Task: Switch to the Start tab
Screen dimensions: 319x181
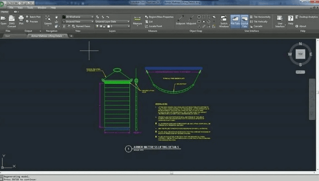Action: [9, 35]
